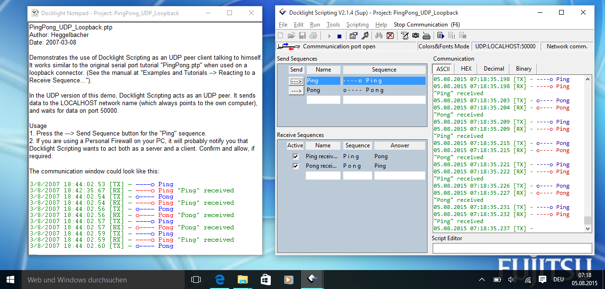Copy communication data using the blue-arrow copy icon

coord(440,35)
